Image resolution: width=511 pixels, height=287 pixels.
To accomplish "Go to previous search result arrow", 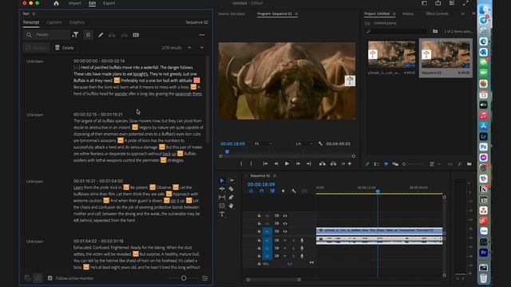I will 189,48.
